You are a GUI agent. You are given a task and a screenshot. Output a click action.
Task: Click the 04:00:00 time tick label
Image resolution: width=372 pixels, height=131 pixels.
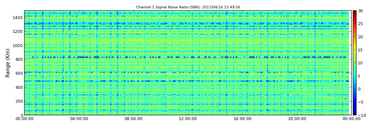(x=79, y=119)
